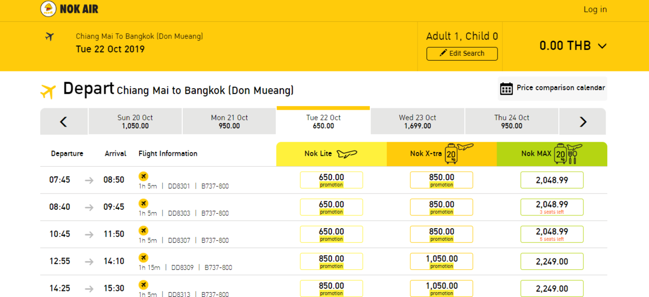Choose Nok MAX 2,249.00 for 14:25 flight
Screen dimensions: 649x297
(x=552, y=288)
